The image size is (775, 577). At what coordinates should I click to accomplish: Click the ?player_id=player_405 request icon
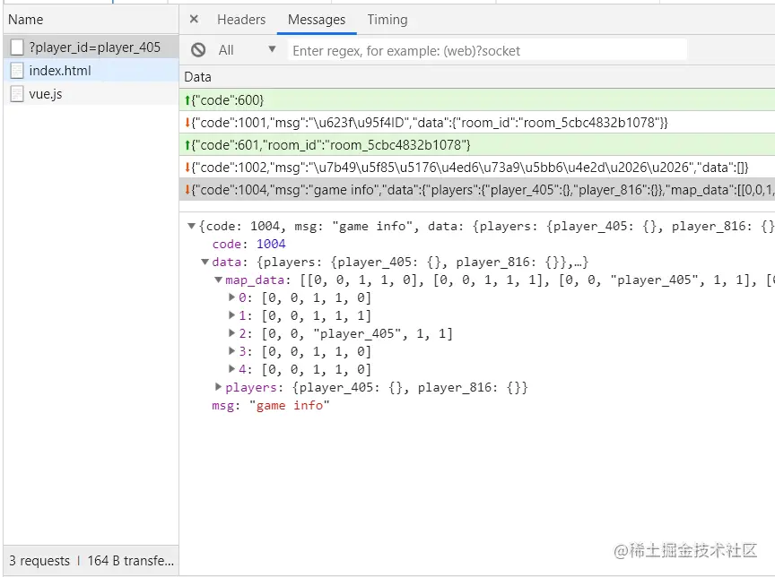(x=17, y=47)
